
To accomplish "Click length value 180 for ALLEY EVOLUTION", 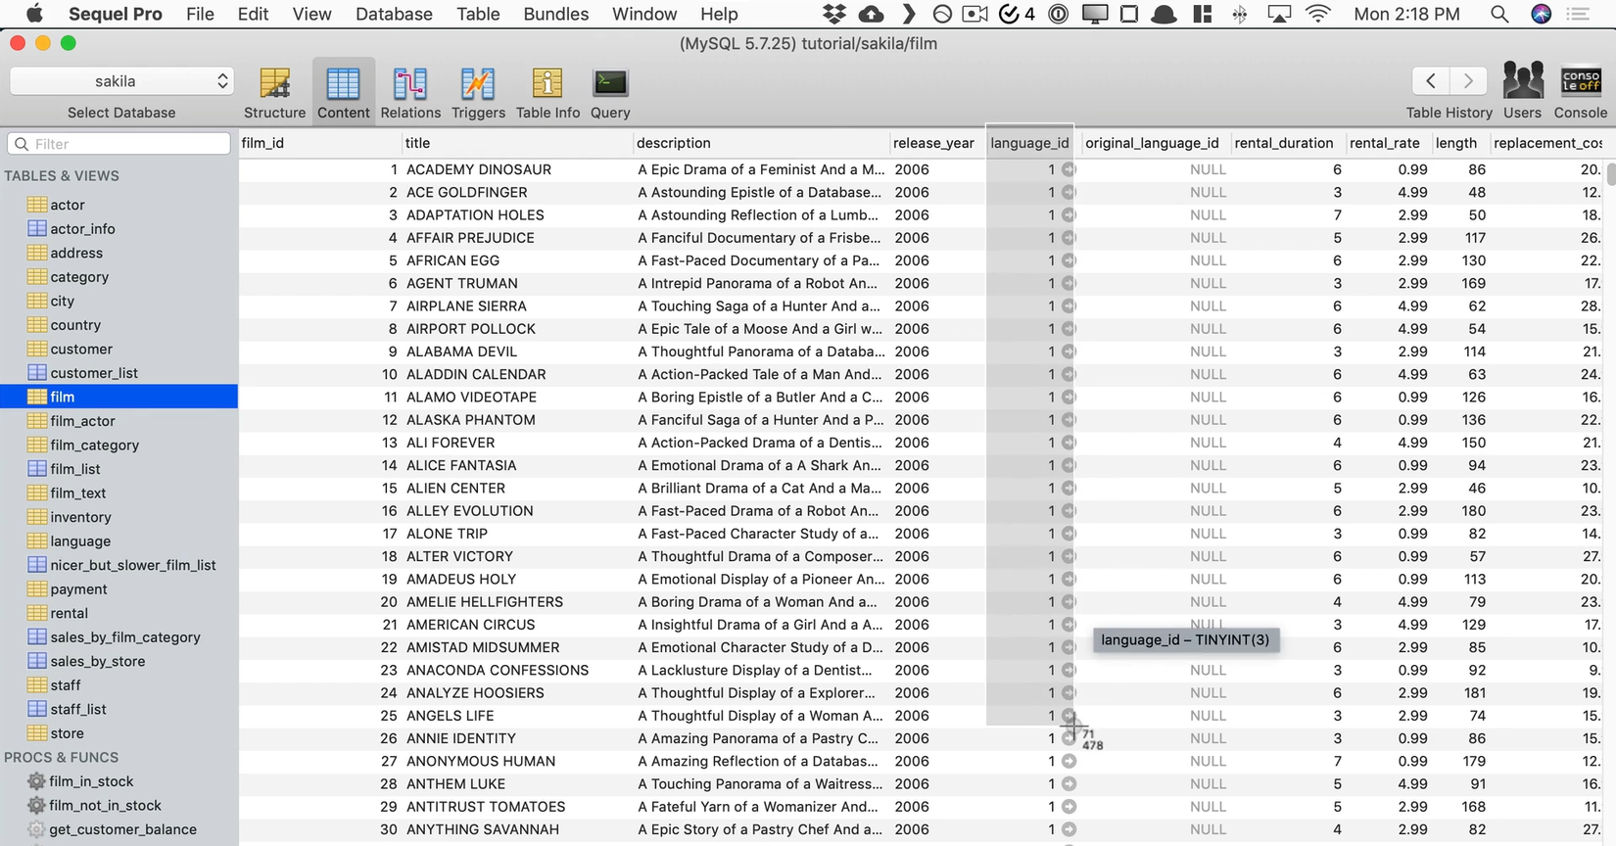I will click(1474, 511).
